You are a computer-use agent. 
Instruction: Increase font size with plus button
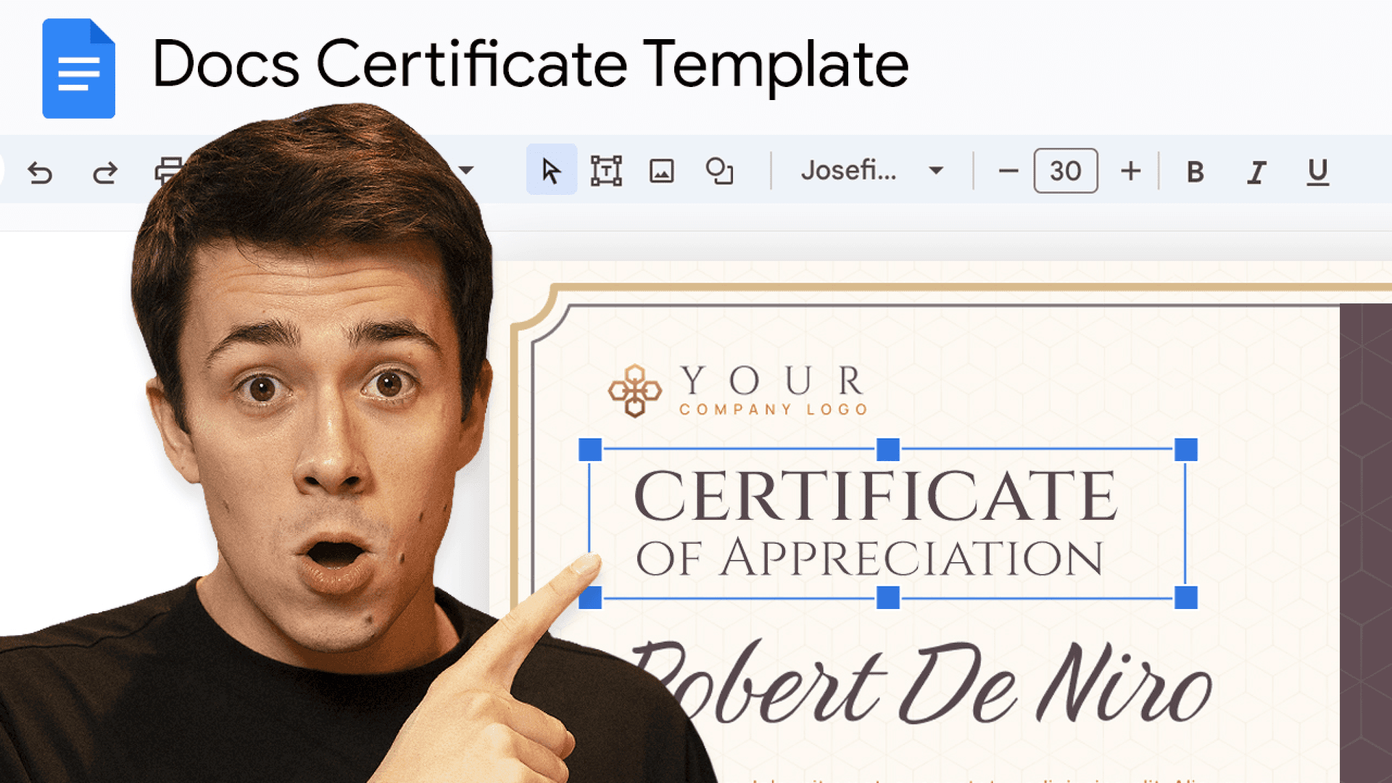[x=1131, y=172]
